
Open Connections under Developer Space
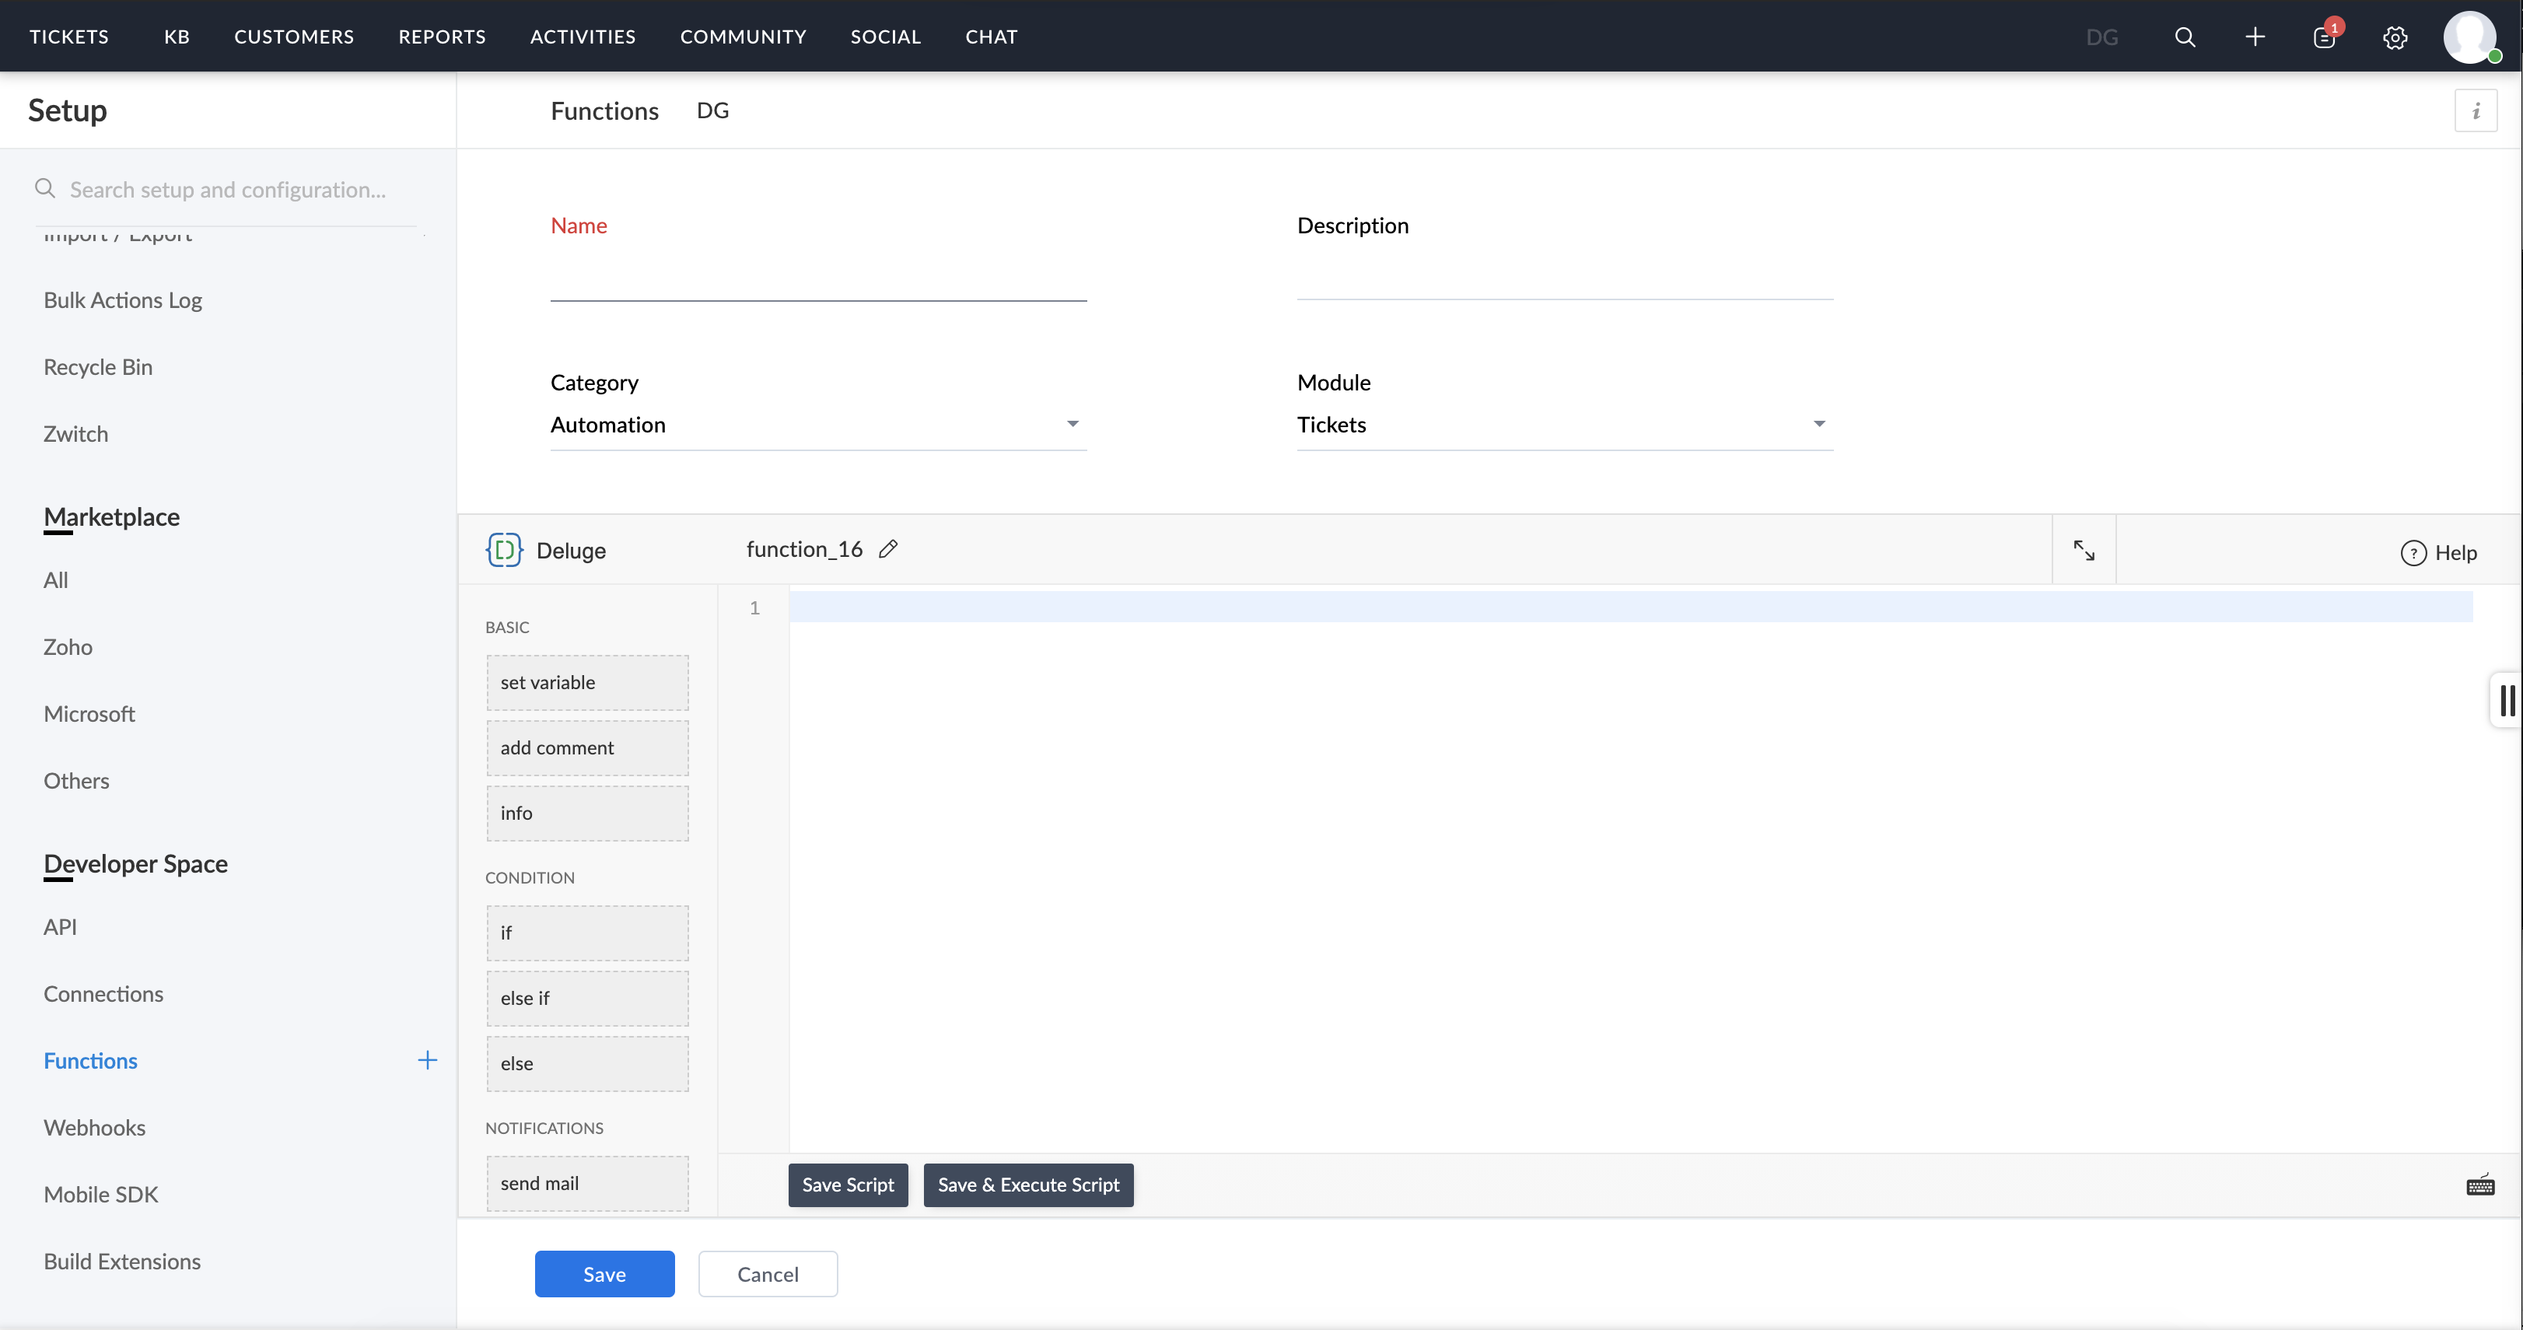(103, 993)
